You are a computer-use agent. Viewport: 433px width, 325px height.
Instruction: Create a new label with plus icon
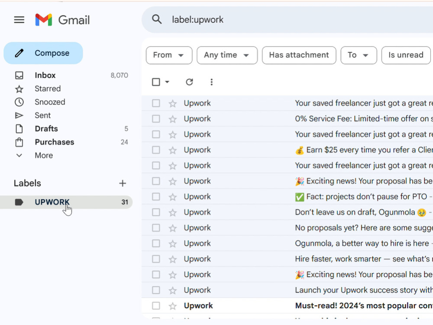[123, 183]
